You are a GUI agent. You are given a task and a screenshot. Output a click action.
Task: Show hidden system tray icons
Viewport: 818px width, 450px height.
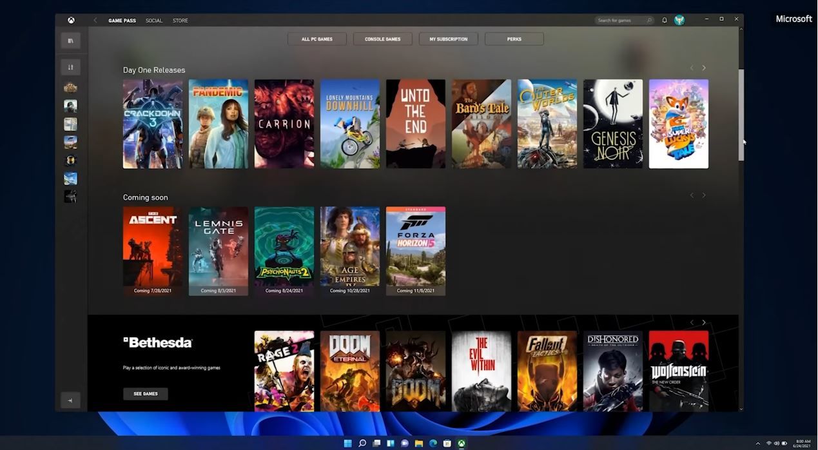click(758, 444)
